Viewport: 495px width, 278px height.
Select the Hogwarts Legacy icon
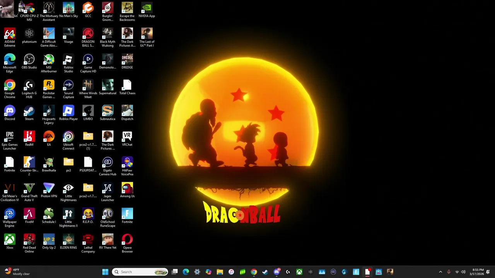point(49,115)
